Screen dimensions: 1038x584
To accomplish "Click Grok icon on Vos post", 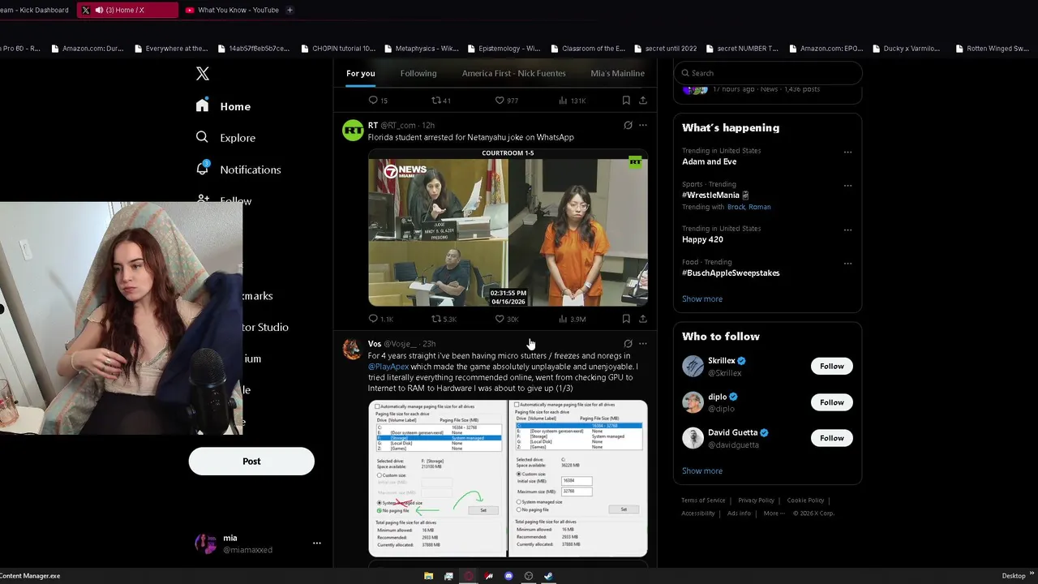I will (x=628, y=343).
